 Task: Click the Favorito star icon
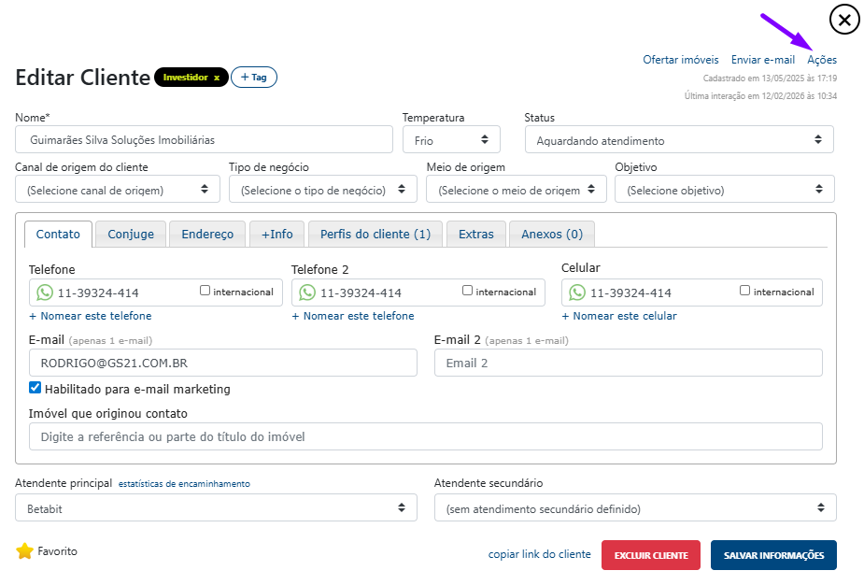(24, 551)
